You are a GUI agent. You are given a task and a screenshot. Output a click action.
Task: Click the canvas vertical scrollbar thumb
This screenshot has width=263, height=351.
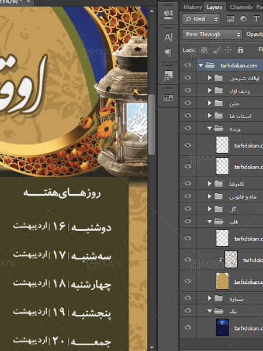pos(152,124)
